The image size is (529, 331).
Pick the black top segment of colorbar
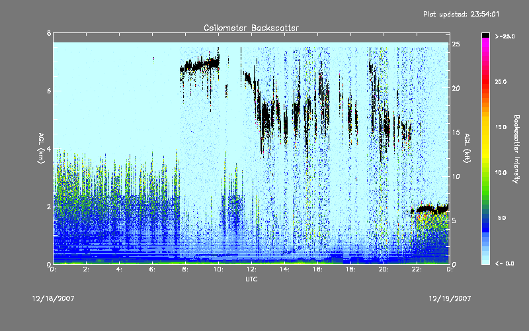pos(485,35)
